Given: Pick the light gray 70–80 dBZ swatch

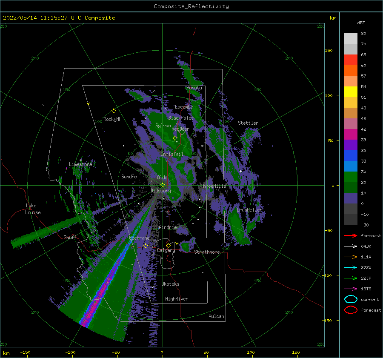Looking at the screenshot, I should (351, 38).
